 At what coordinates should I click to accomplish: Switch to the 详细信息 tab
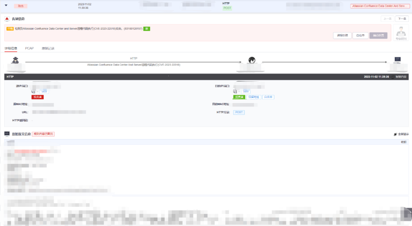[x=11, y=48]
